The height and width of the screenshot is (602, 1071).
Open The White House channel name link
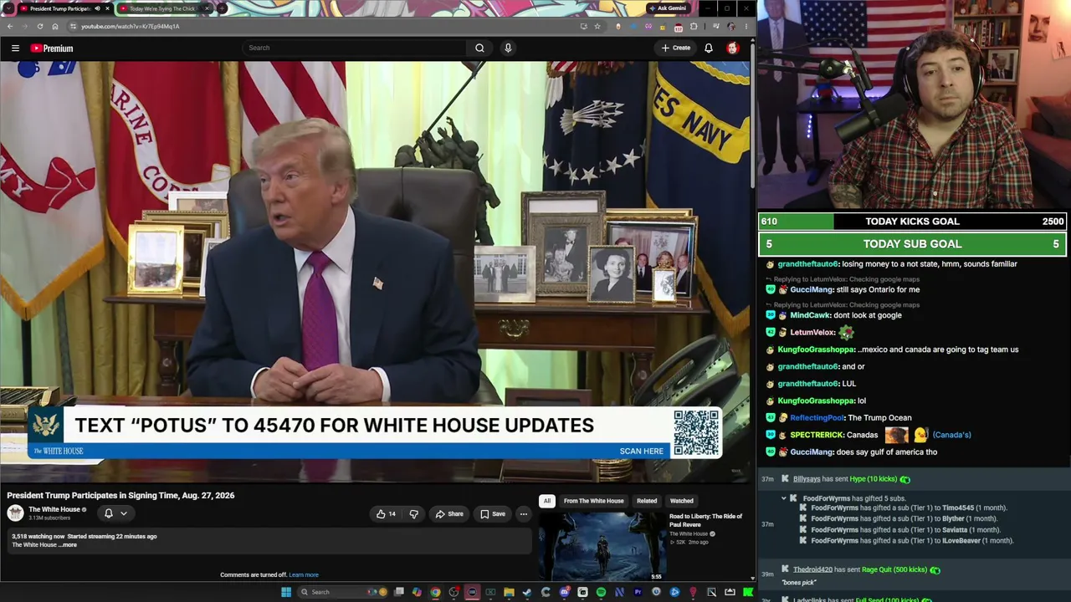(x=54, y=509)
